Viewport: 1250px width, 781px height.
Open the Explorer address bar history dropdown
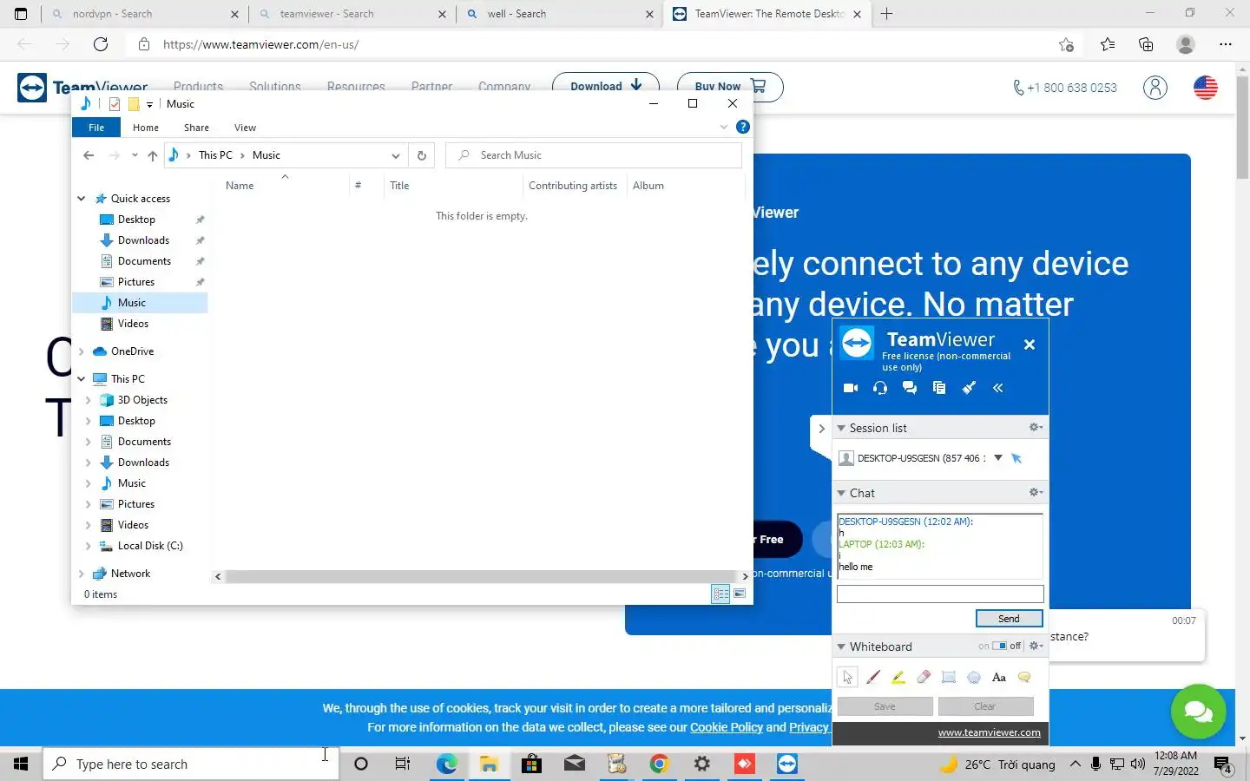(x=395, y=155)
